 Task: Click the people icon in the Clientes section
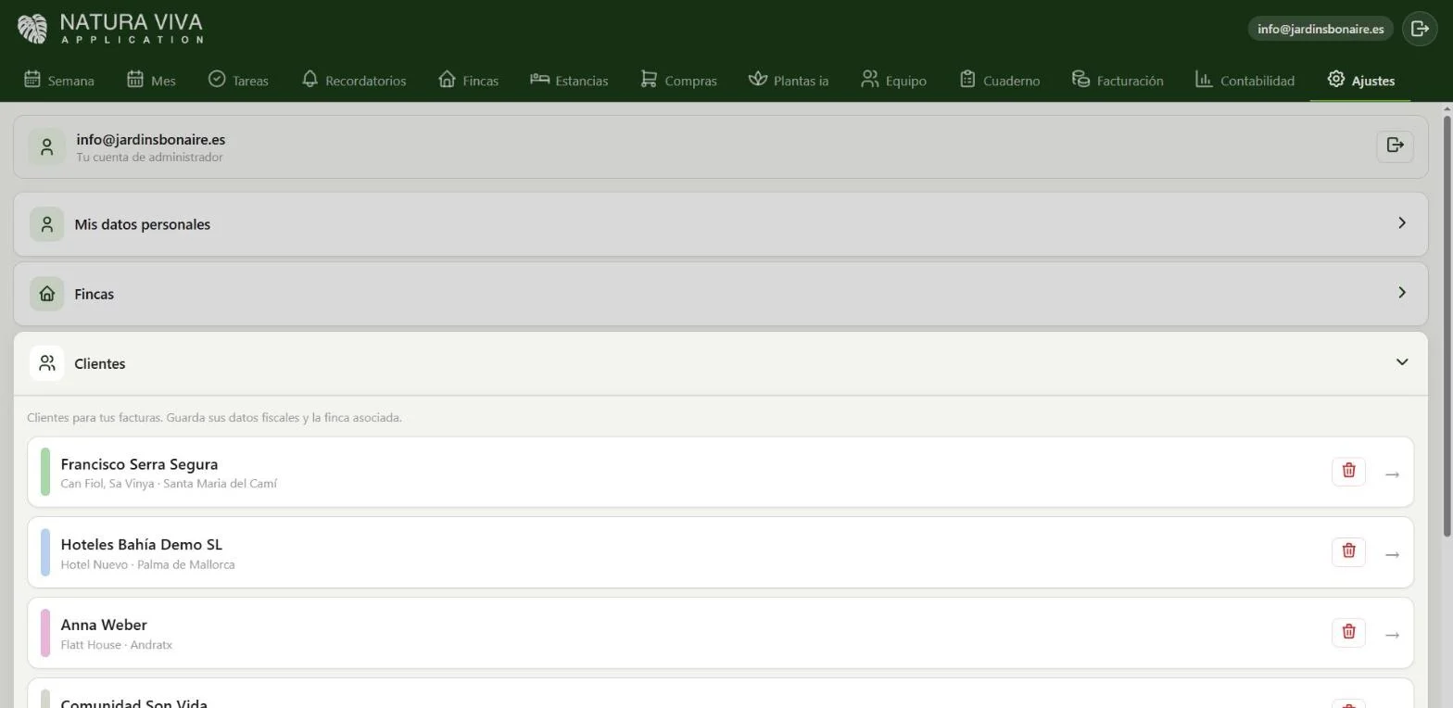pyautogui.click(x=47, y=363)
